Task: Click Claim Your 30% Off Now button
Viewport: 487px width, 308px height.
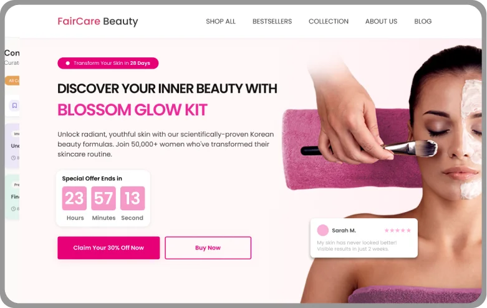Action: [x=108, y=248]
